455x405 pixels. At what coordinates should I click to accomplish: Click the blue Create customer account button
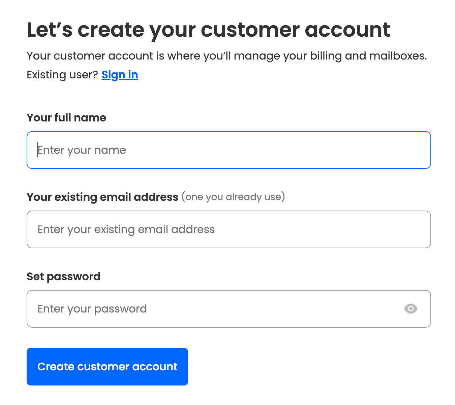click(107, 367)
